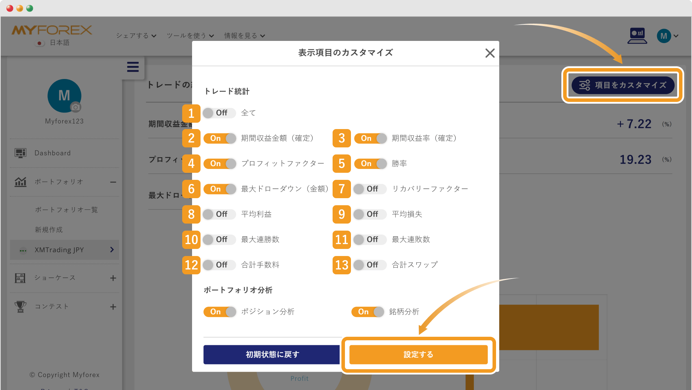692x390 pixels.
Task: Click the 19.23 percentage value
Action: pyautogui.click(x=636, y=159)
